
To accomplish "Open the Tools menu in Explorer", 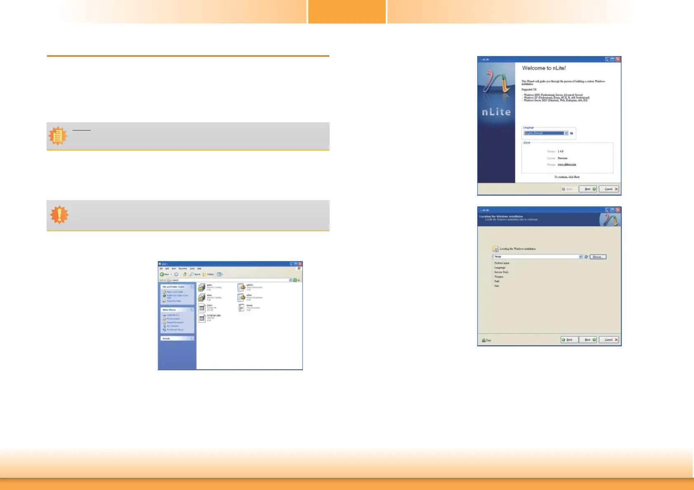I will tap(192, 268).
